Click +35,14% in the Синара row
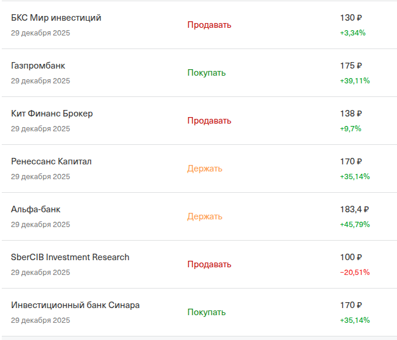The width and height of the screenshot is (397, 340). point(355,320)
